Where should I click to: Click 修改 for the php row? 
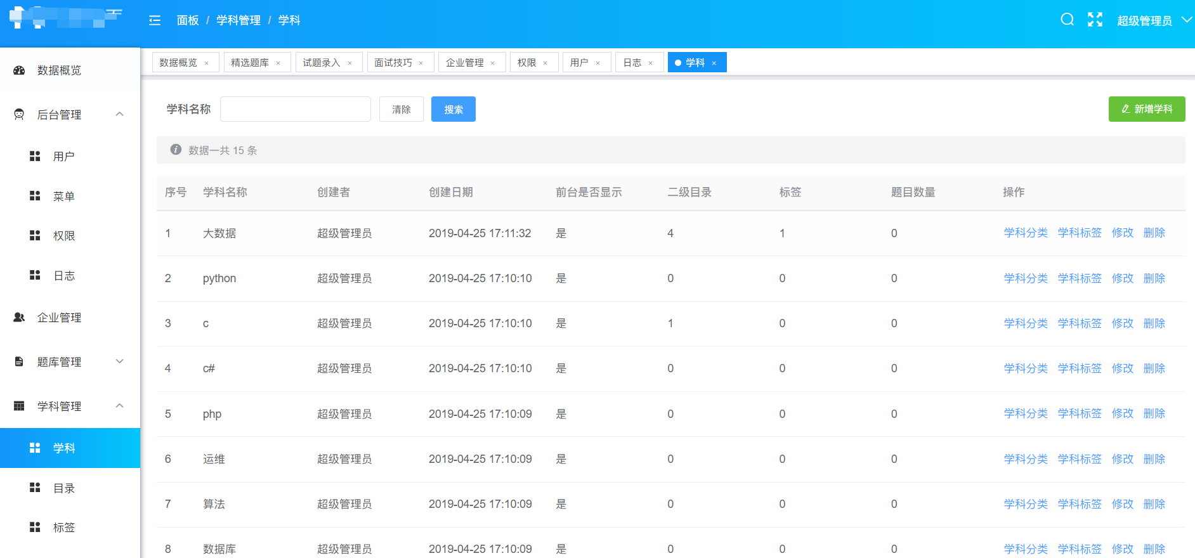1123,413
